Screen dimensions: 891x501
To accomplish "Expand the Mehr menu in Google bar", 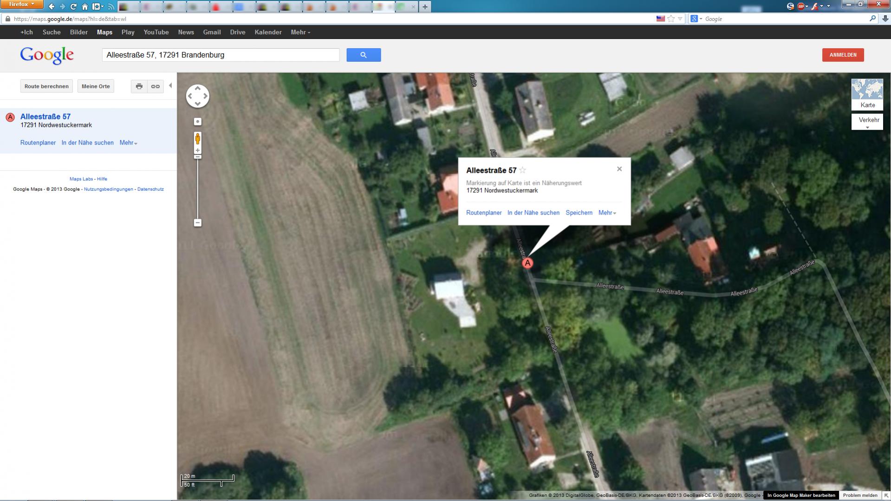I will [x=300, y=32].
